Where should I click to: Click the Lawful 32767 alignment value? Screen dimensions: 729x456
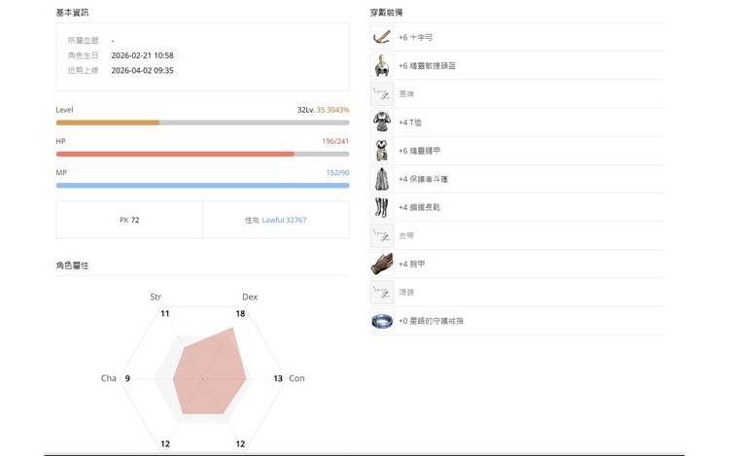point(284,221)
